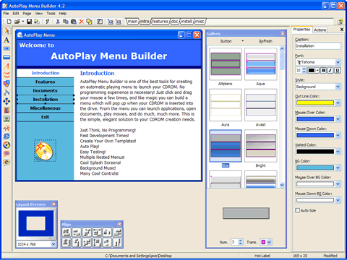Open a project with the folder icon
This screenshot has width=347, height=260.
click(x=17, y=22)
